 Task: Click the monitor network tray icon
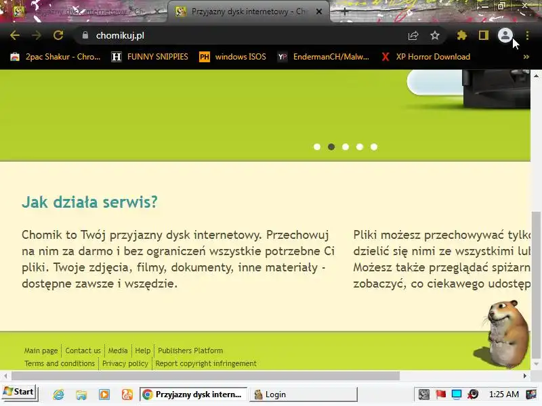(457, 394)
